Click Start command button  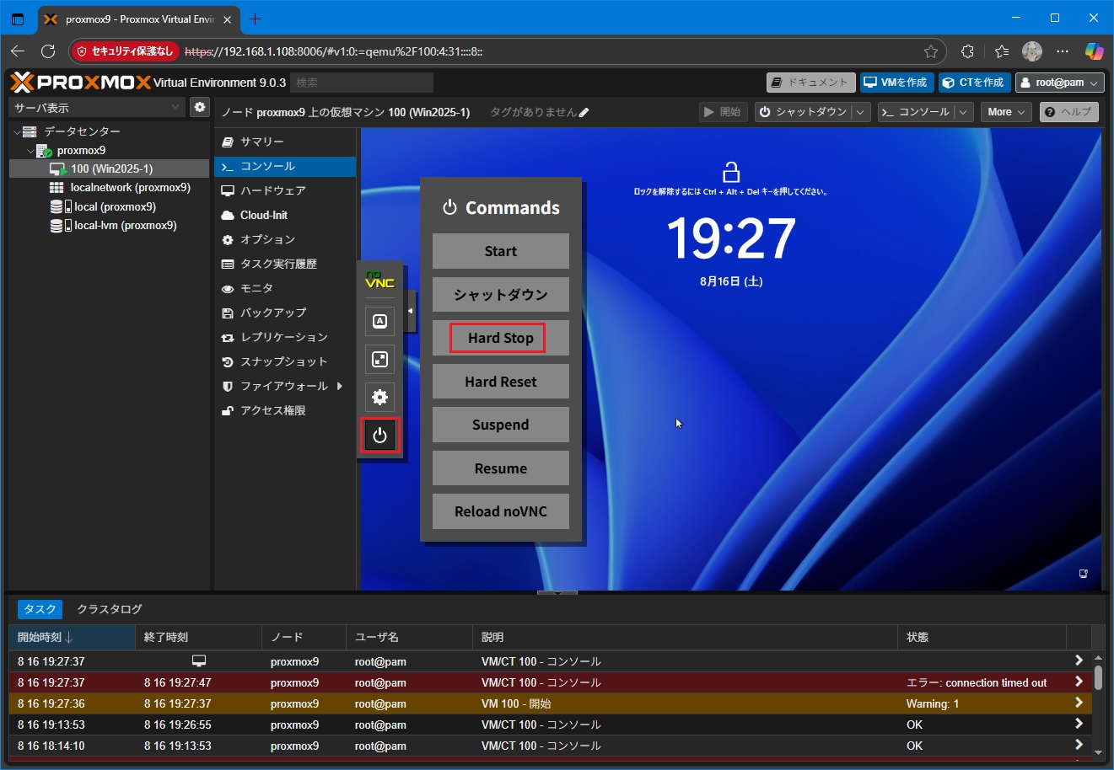coord(501,251)
